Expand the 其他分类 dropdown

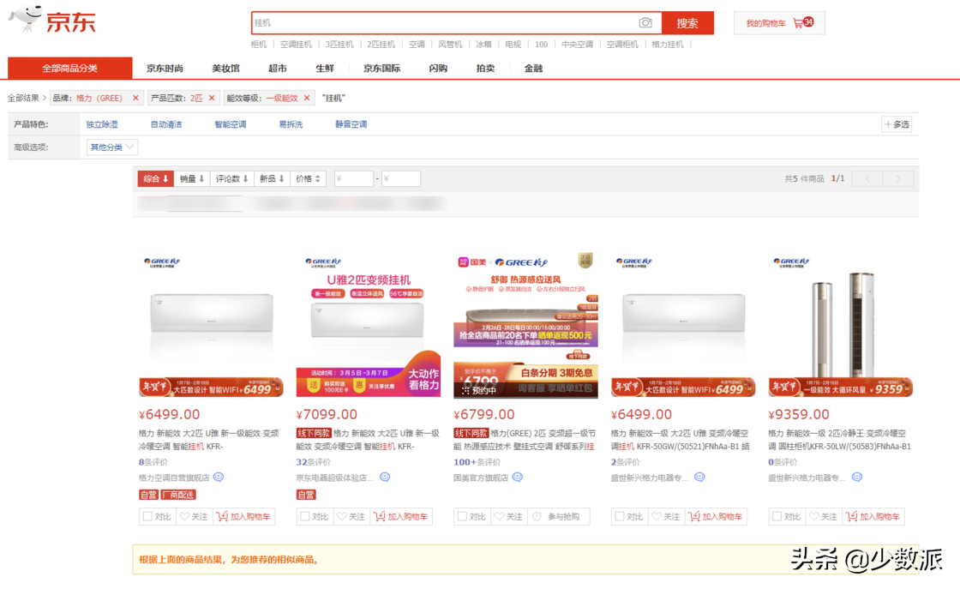click(112, 147)
